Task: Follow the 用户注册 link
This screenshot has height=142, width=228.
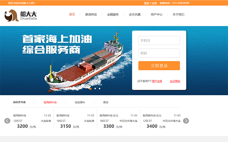Action: tap(157, 81)
